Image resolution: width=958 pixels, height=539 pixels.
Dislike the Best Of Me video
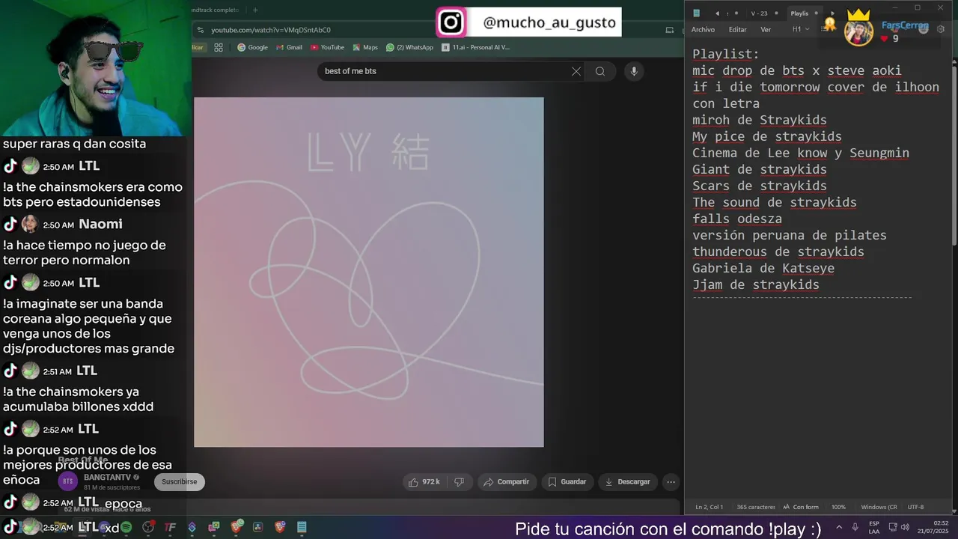460,481
